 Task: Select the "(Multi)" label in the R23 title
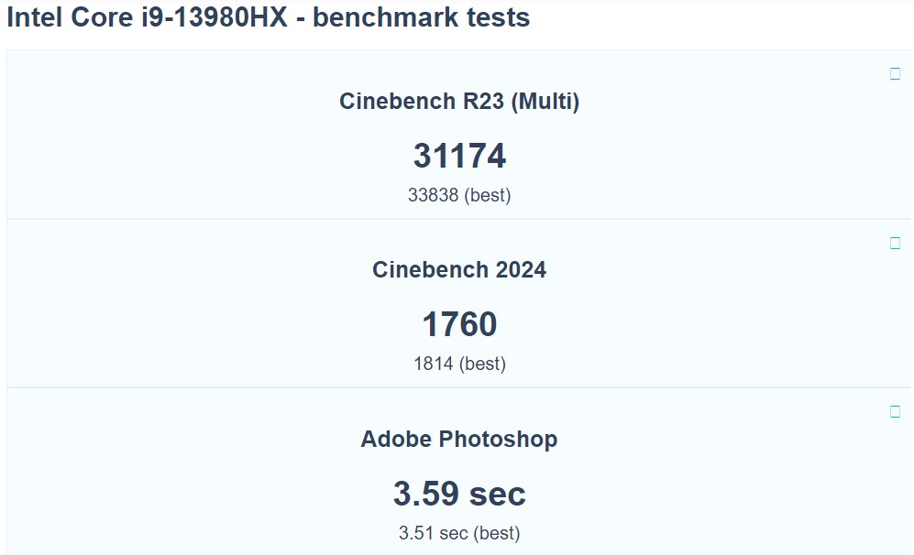[545, 102]
